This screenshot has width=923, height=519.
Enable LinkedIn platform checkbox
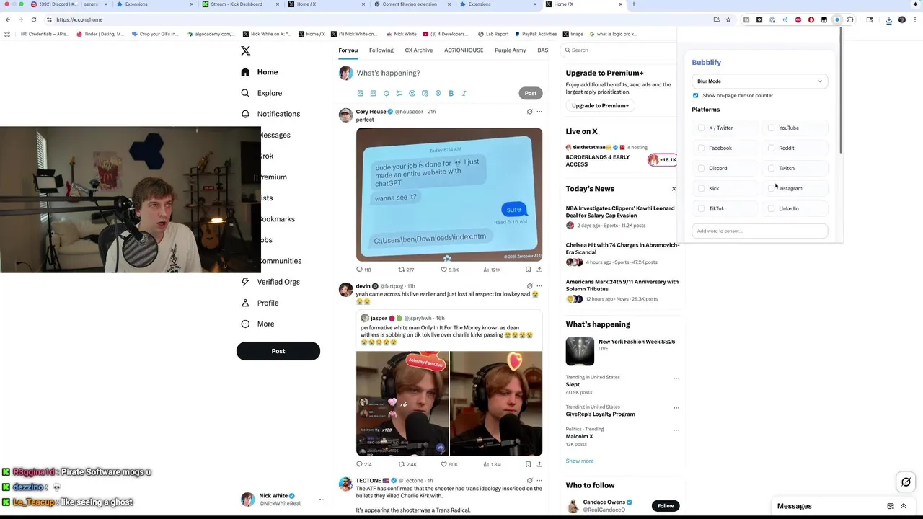point(771,208)
